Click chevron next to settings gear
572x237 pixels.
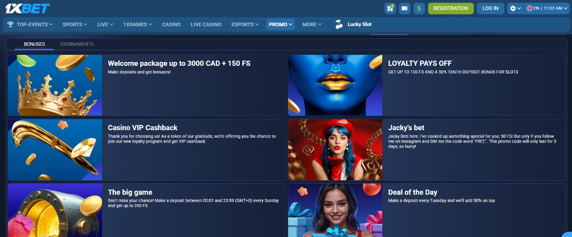coord(520,9)
